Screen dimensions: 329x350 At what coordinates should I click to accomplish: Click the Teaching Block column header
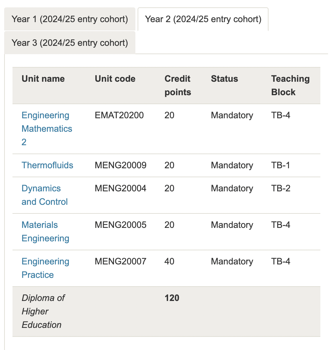[x=290, y=86]
